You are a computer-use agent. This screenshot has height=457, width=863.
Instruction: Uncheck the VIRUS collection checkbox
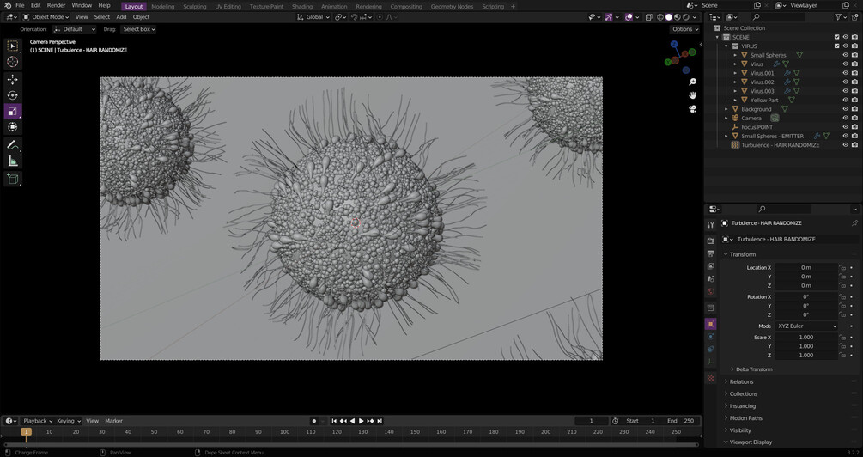(836, 46)
